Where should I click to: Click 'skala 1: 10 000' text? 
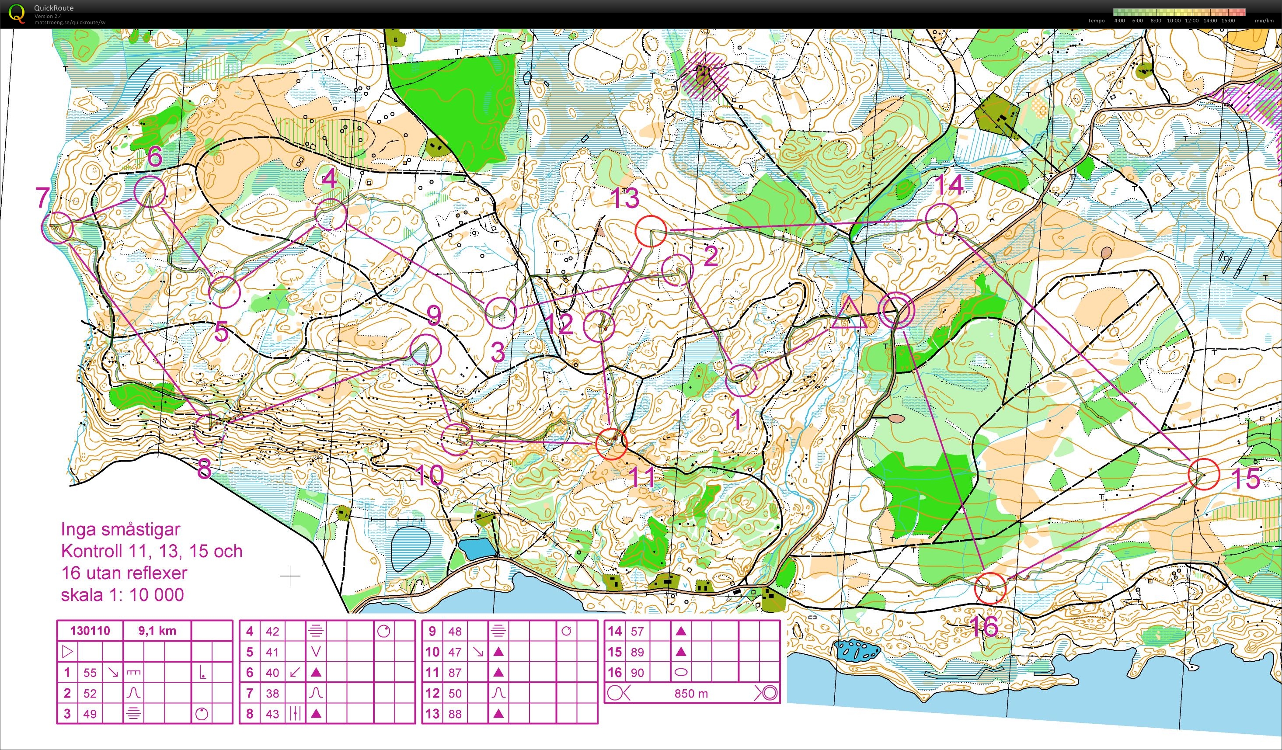(x=122, y=595)
